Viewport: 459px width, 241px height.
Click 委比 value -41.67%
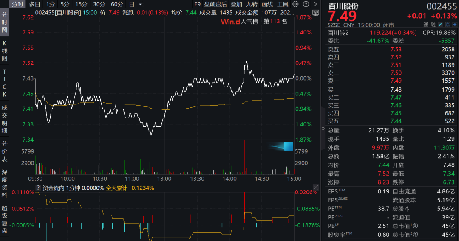378,41
